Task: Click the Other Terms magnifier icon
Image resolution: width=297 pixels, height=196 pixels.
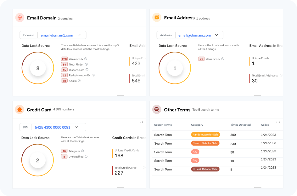Action: (x=157, y=109)
